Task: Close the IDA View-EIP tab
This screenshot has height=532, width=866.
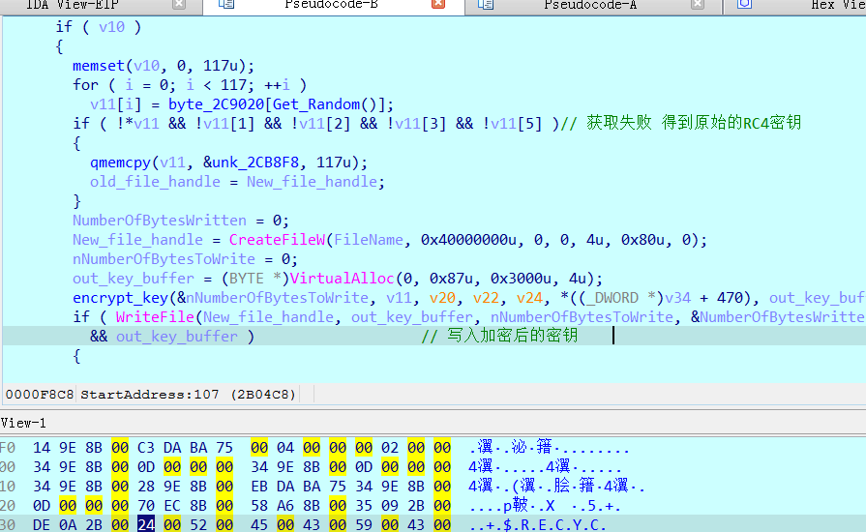Action: [180, 5]
